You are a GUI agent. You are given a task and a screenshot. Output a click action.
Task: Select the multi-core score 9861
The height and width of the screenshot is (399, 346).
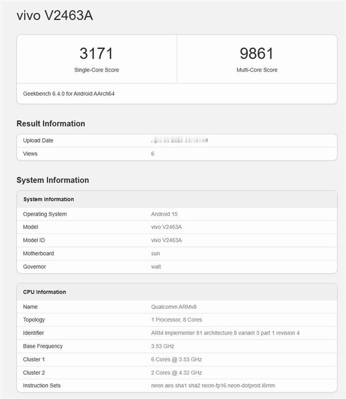pos(257,54)
